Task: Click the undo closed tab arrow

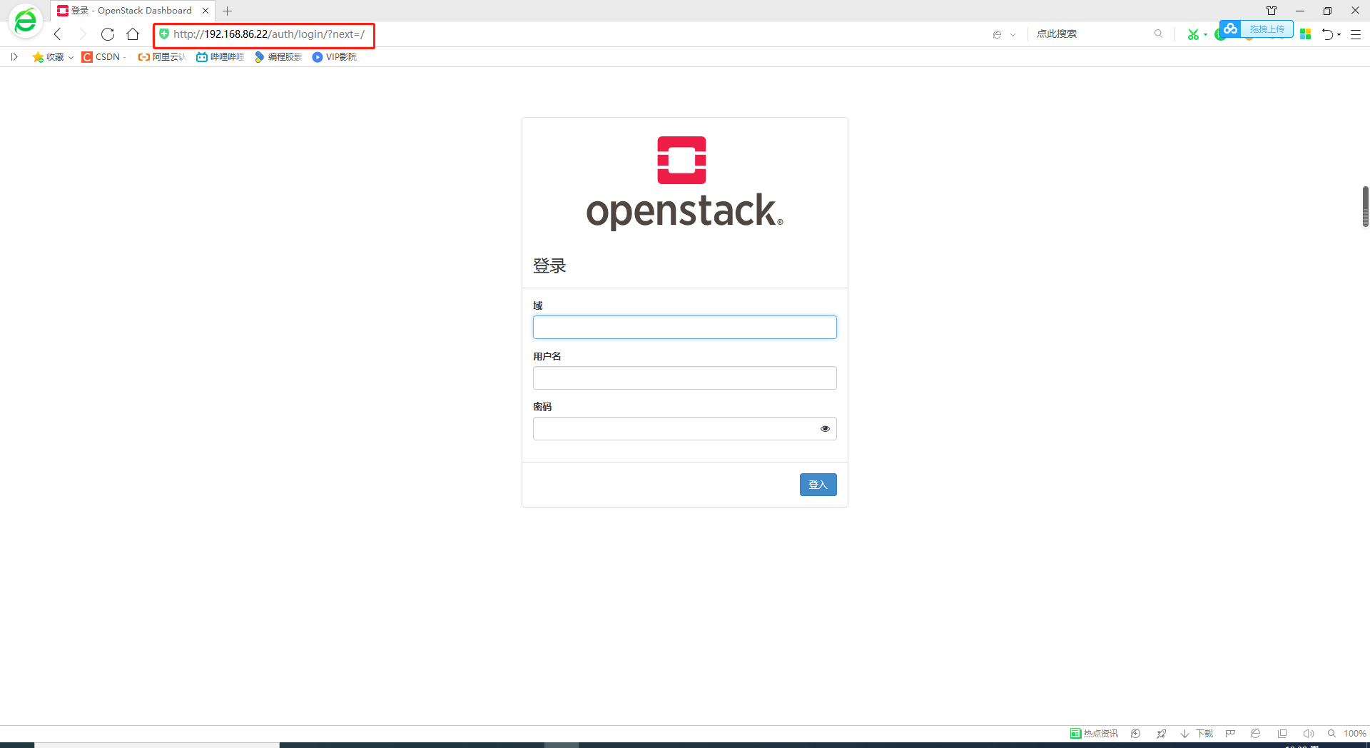Action: [x=1327, y=34]
